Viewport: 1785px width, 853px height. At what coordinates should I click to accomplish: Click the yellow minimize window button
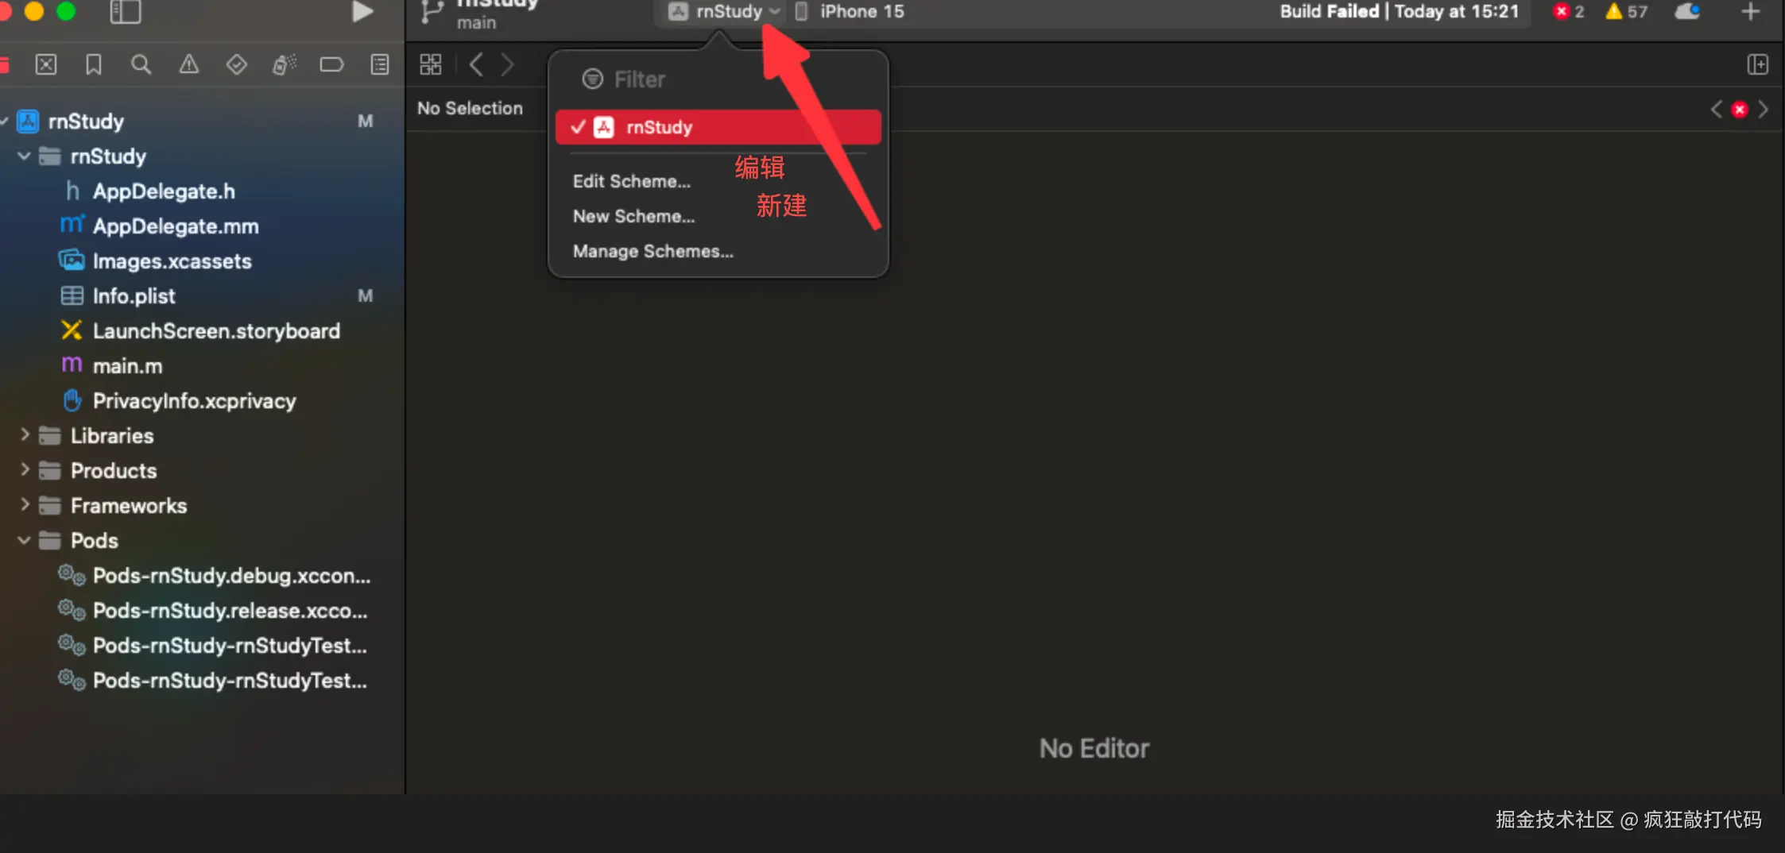pyautogui.click(x=34, y=11)
